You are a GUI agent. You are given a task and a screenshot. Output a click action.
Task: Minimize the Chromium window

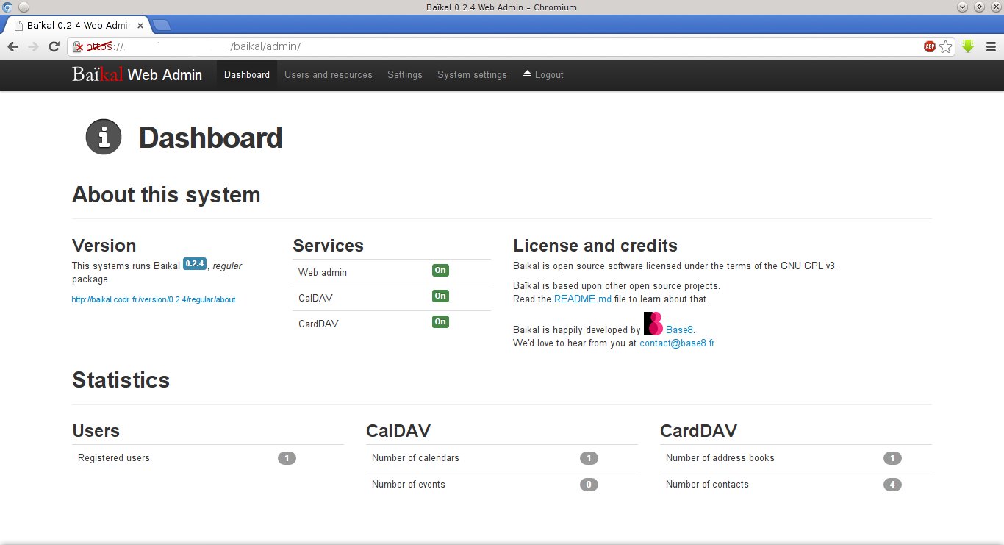tap(963, 7)
